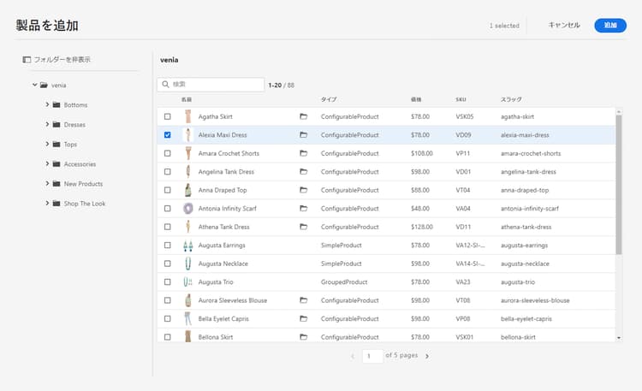The height and width of the screenshot is (391, 642).
Task: Expand the Dresses folder chevron
Action: point(47,124)
